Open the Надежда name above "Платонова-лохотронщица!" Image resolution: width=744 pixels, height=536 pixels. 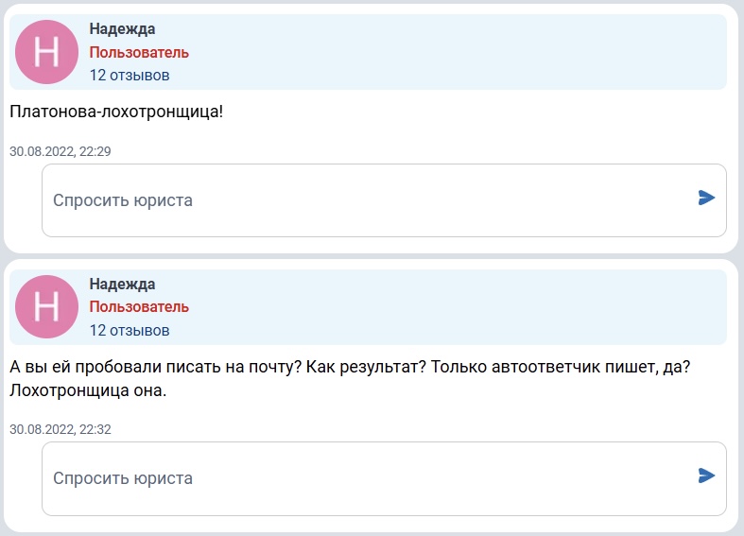tap(122, 29)
